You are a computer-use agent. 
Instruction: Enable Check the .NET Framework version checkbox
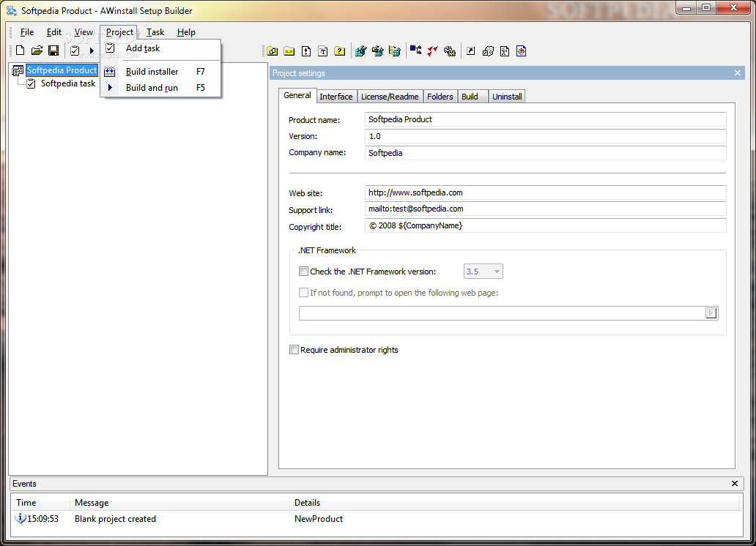pyautogui.click(x=303, y=272)
